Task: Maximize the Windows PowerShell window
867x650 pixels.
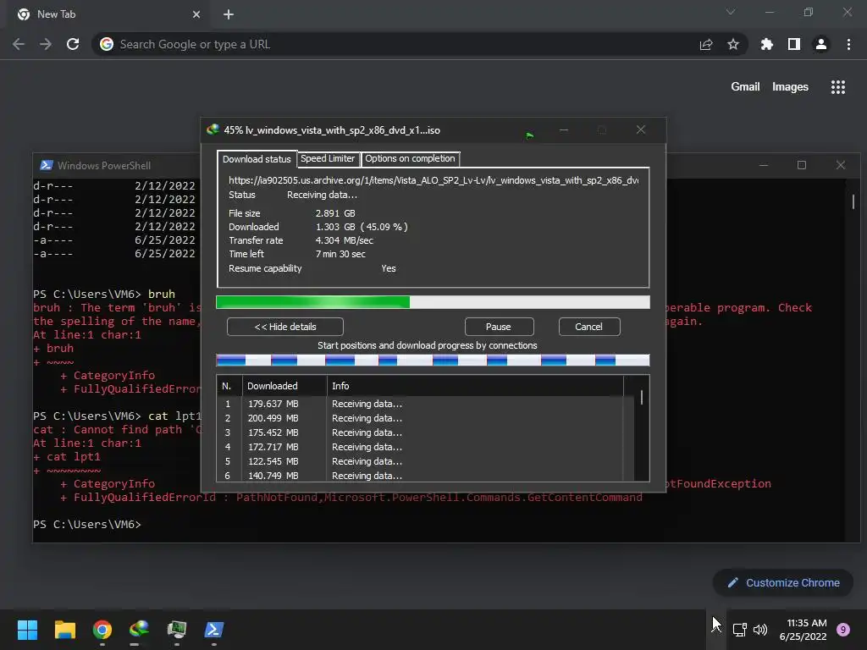Action: point(802,165)
